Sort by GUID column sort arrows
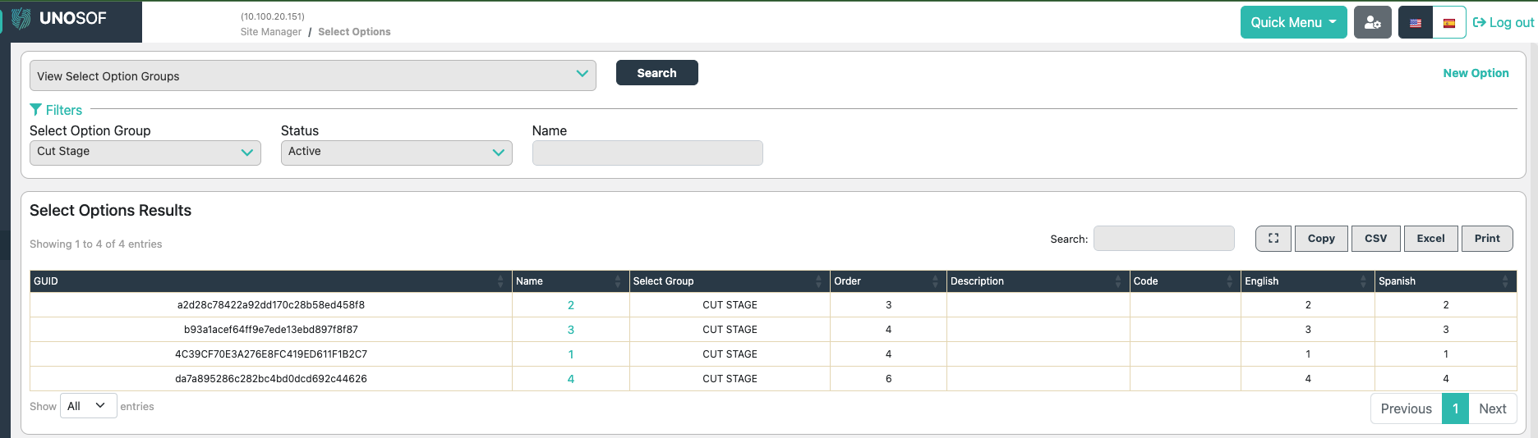This screenshot has width=1538, height=438. pos(500,281)
